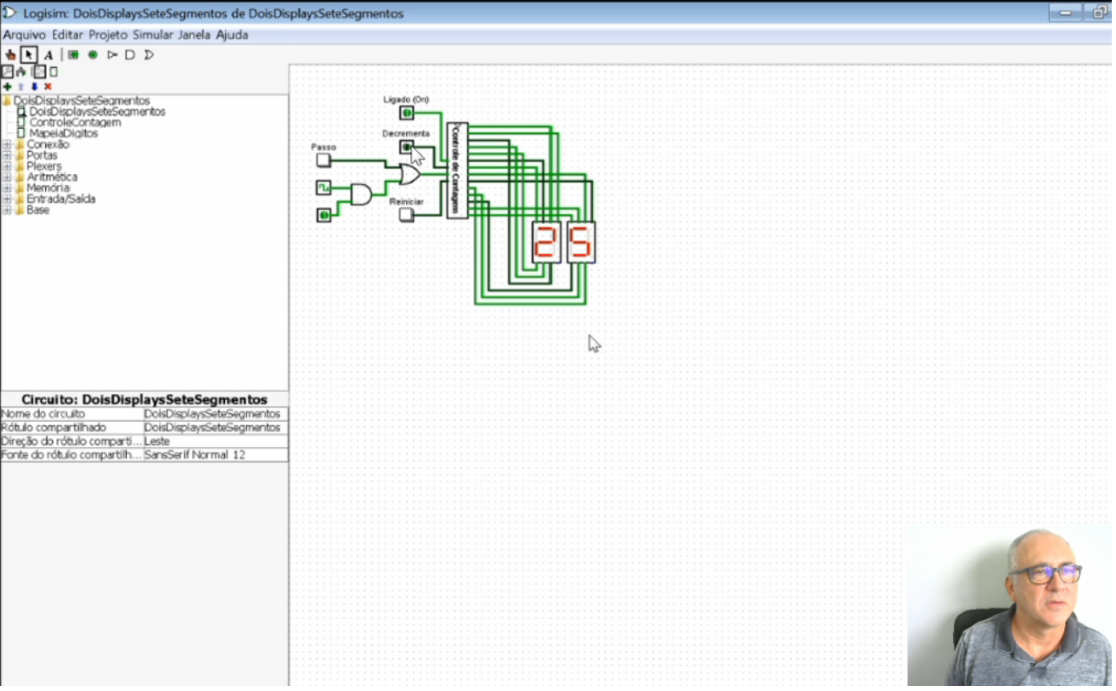Add a new circuit with the green plus icon
Image resolution: width=1116 pixels, height=691 pixels.
coord(8,86)
